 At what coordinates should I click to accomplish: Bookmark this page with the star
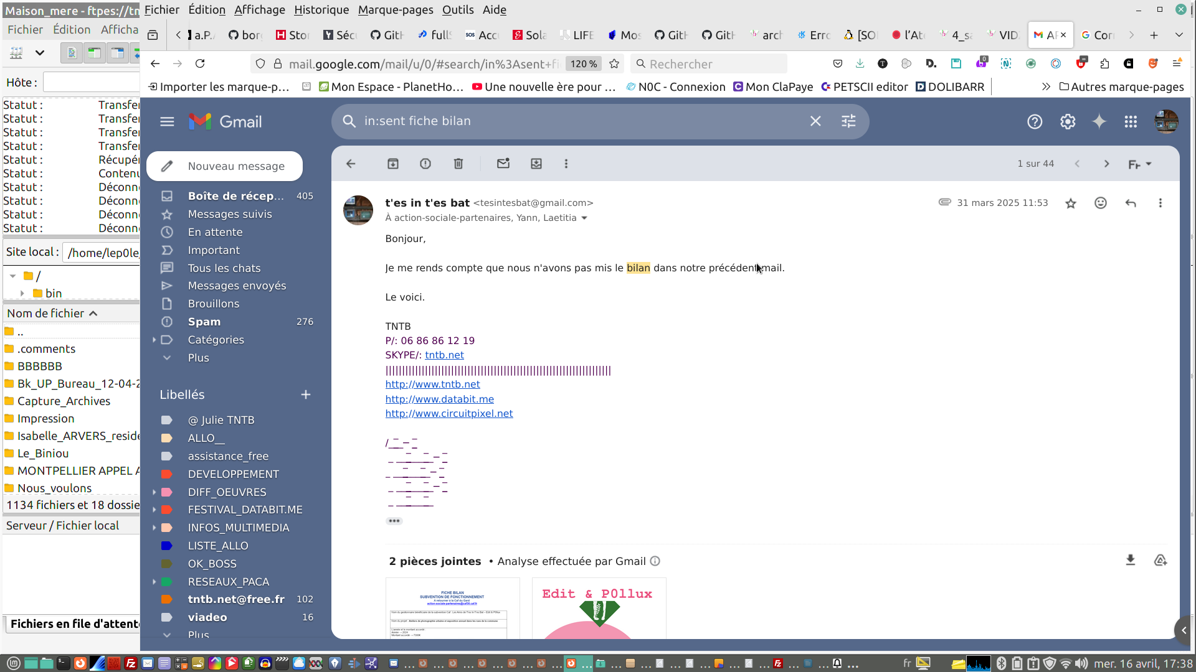click(614, 64)
